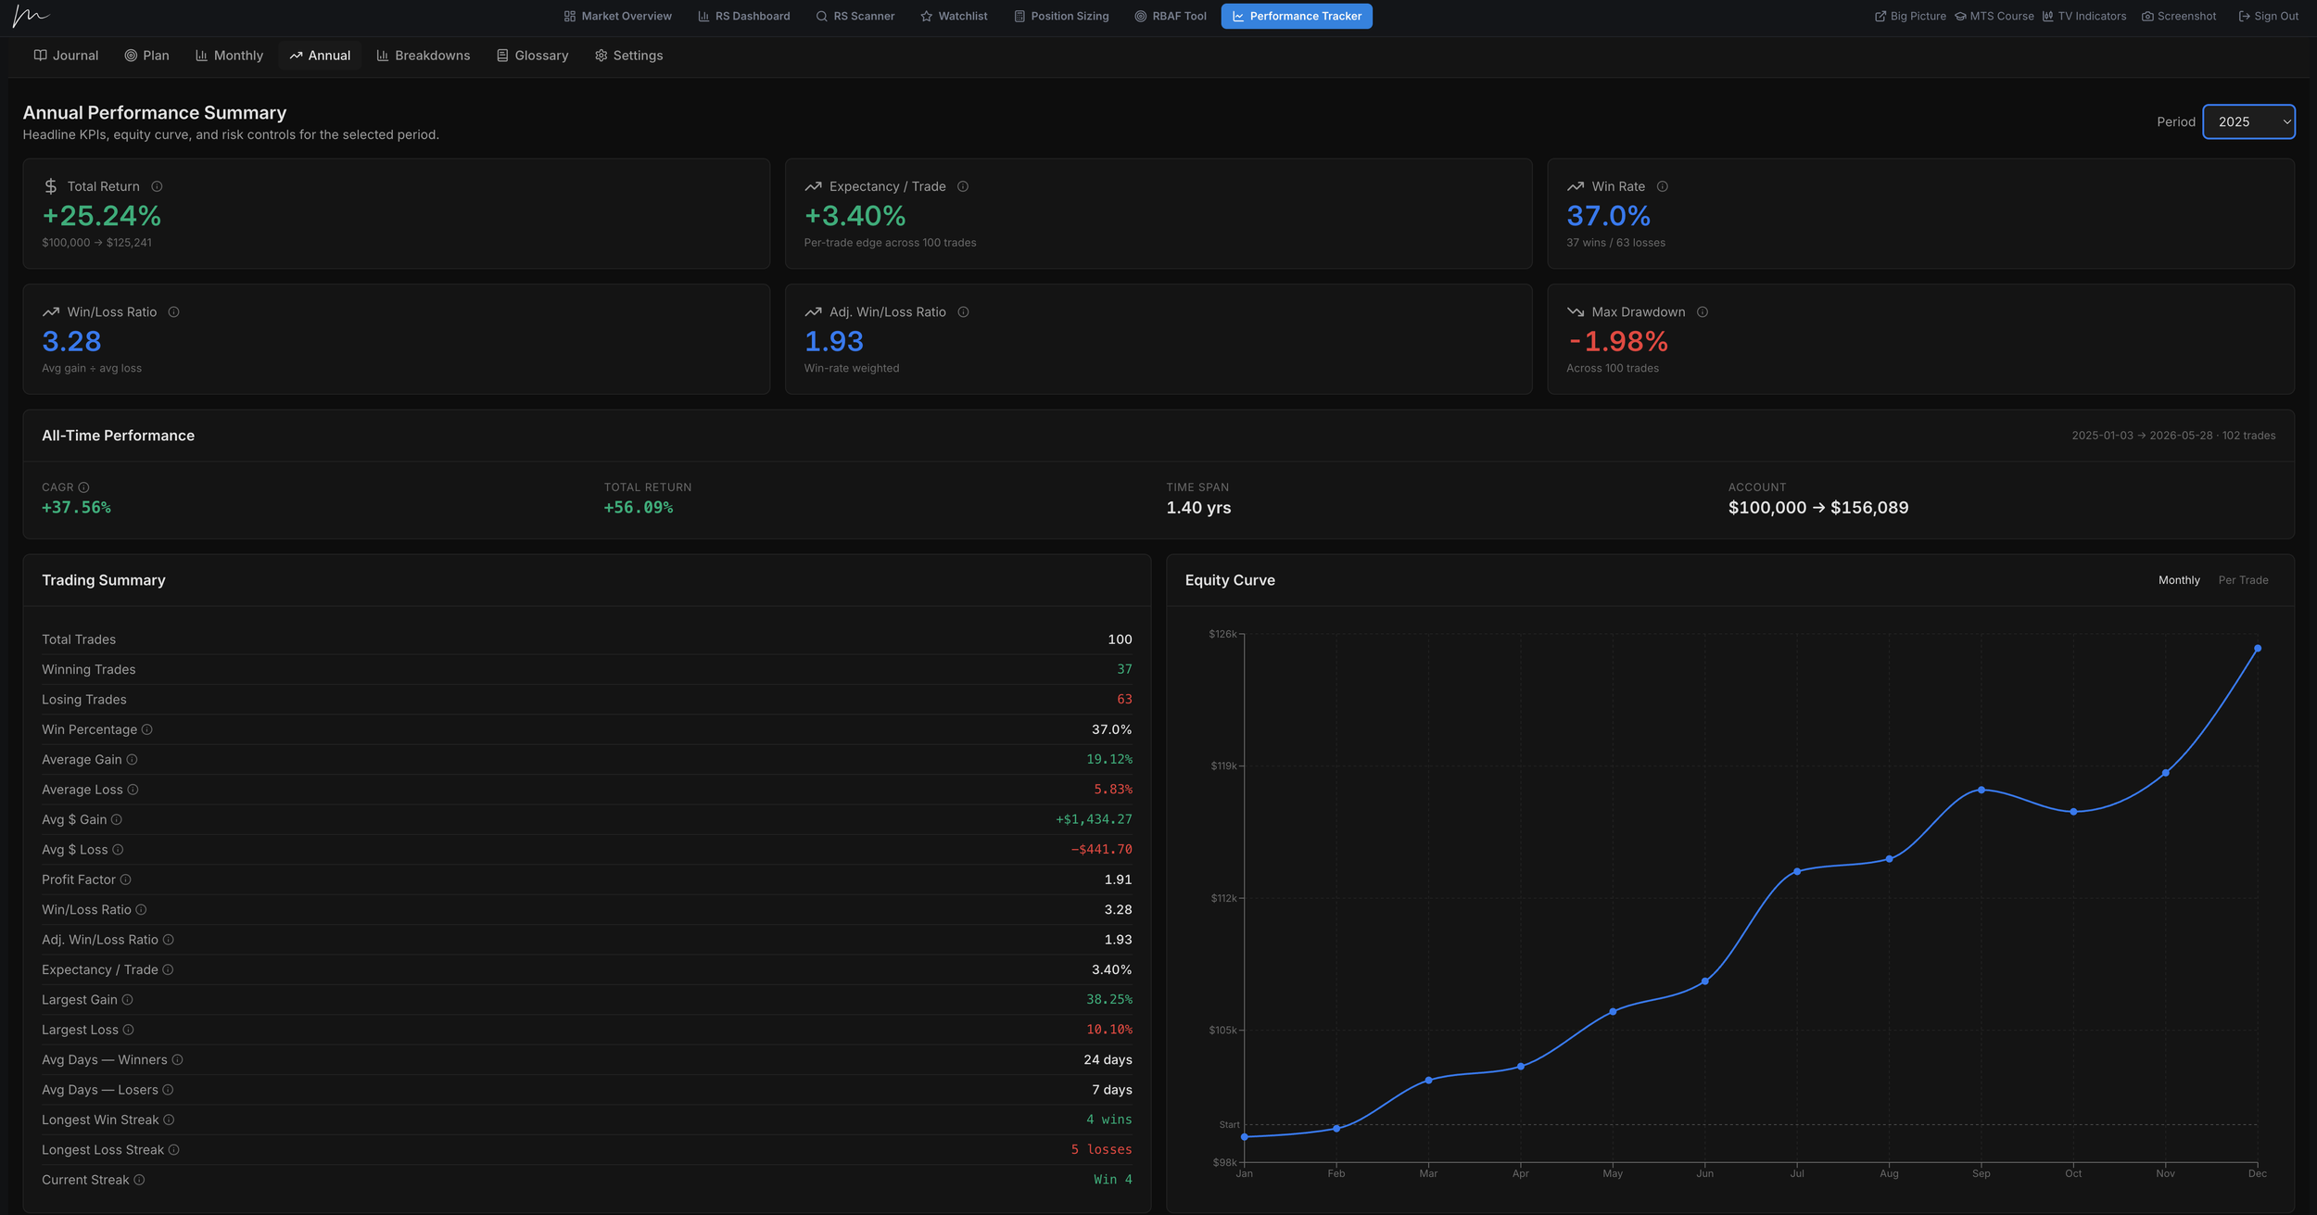This screenshot has height=1215, width=2317.
Task: Open Position Sizing tool
Action: pyautogui.click(x=1060, y=16)
